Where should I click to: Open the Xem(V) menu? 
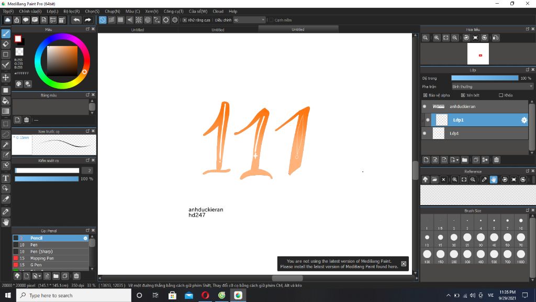pyautogui.click(x=151, y=12)
